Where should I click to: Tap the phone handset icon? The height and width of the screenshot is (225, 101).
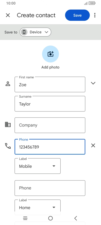pyautogui.click(x=8, y=146)
